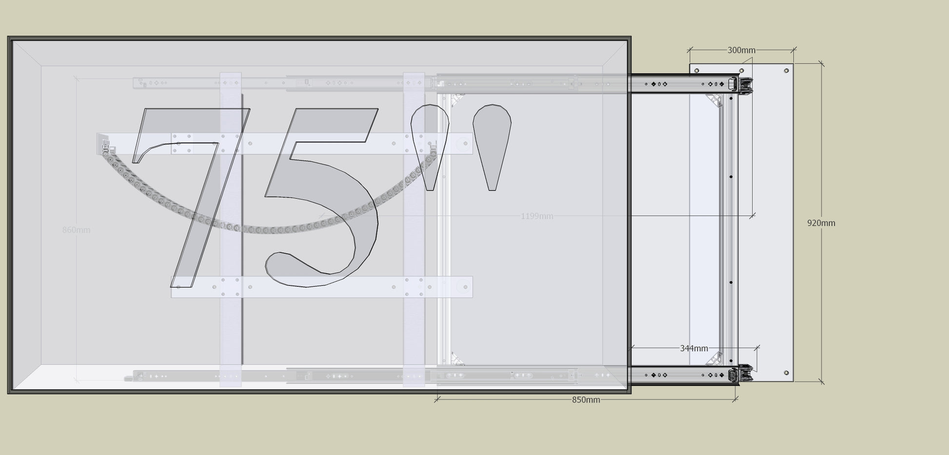Viewport: 949px width, 455px height.
Task: Select the faded 860mm dimension label
Action: pos(76,230)
